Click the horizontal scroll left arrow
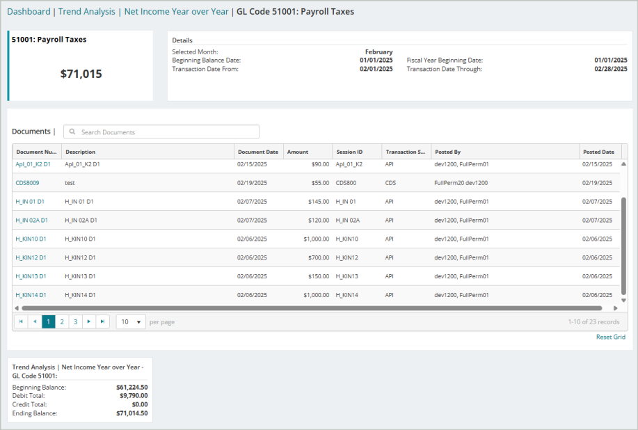This screenshot has width=638, height=430. coord(17,308)
